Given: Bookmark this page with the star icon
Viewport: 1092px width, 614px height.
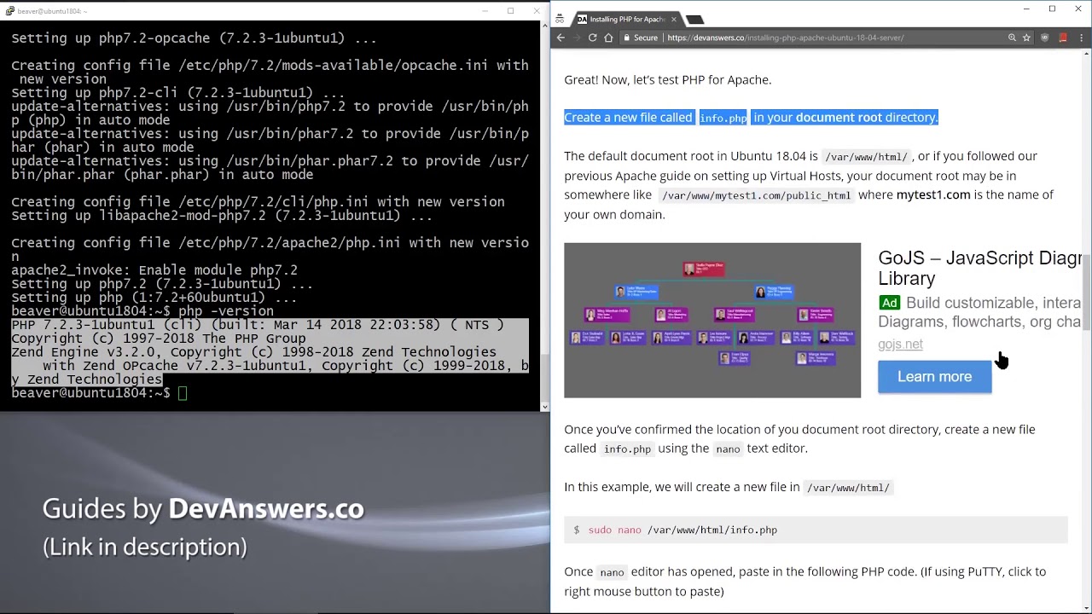Looking at the screenshot, I should click(1027, 38).
